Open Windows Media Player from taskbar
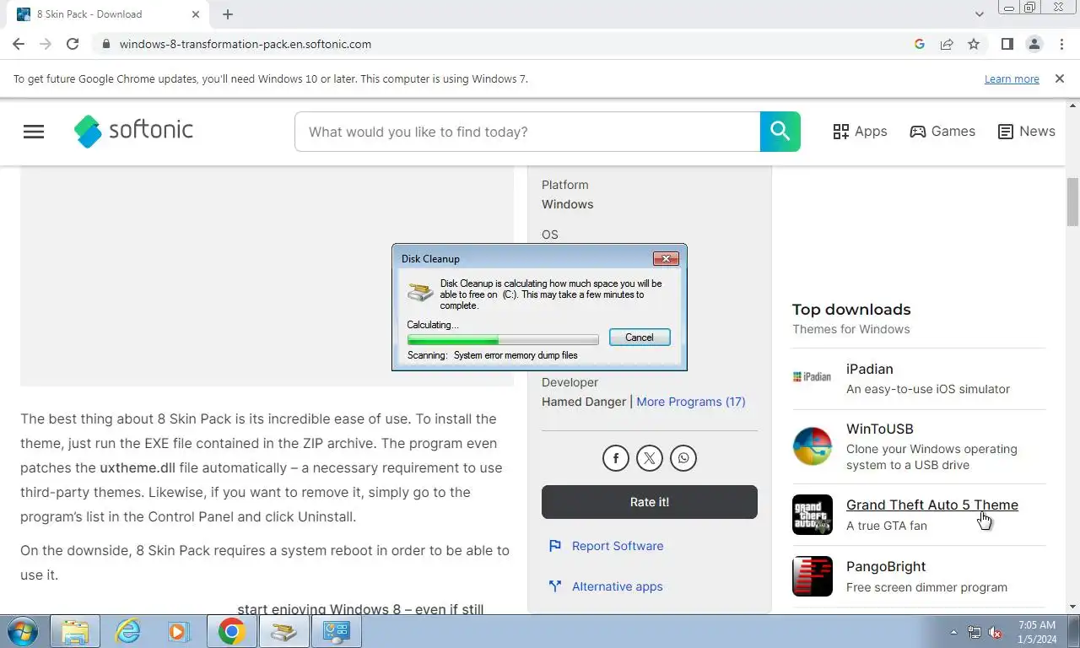The image size is (1080, 648). [179, 631]
